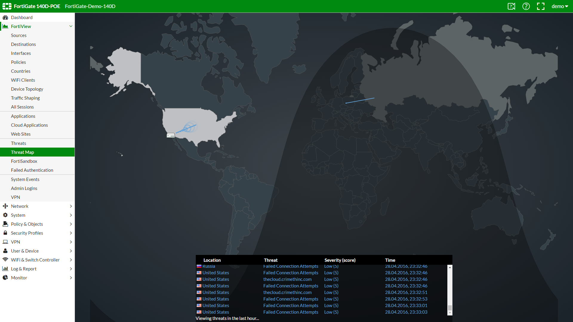The image size is (573, 322).
Task: Click the Russia location link
Action: pyautogui.click(x=209, y=267)
